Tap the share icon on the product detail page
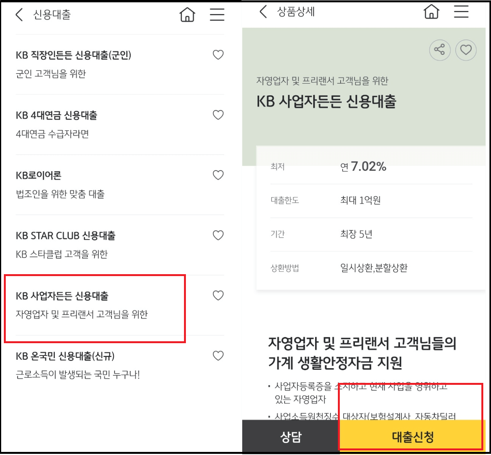491x455 pixels. coord(440,50)
